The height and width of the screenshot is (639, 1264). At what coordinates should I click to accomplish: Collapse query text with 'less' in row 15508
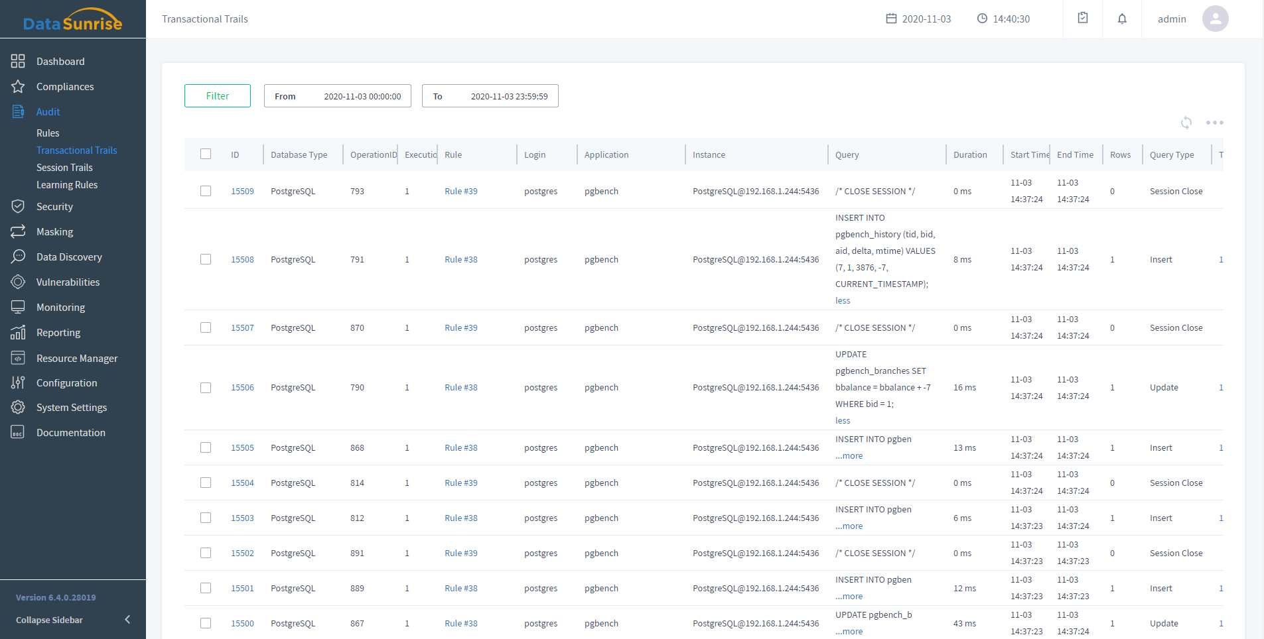click(x=843, y=301)
